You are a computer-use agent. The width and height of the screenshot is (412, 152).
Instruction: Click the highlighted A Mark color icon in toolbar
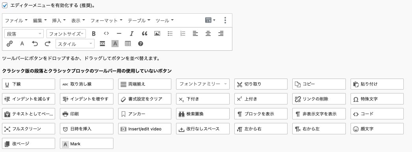pos(115,44)
